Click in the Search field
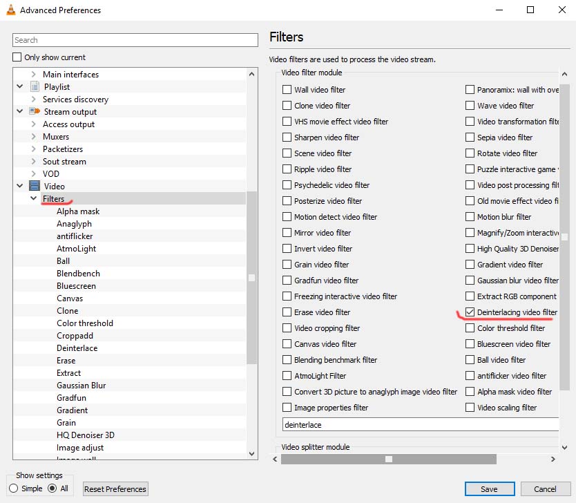 pyautogui.click(x=135, y=40)
